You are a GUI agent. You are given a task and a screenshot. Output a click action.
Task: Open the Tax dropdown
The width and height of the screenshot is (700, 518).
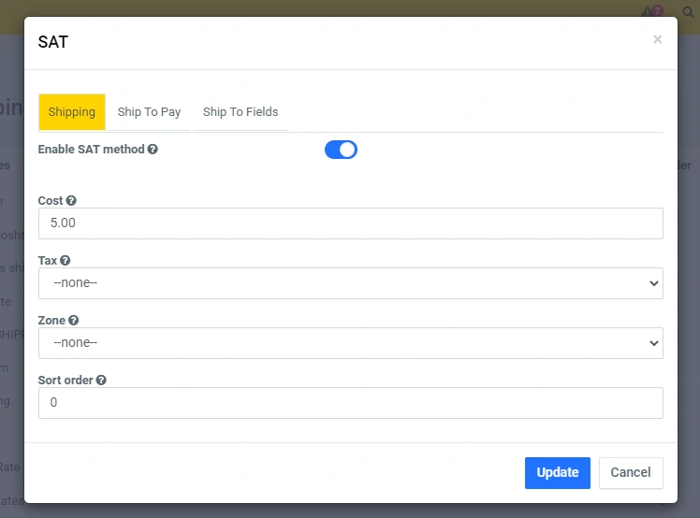click(x=350, y=283)
